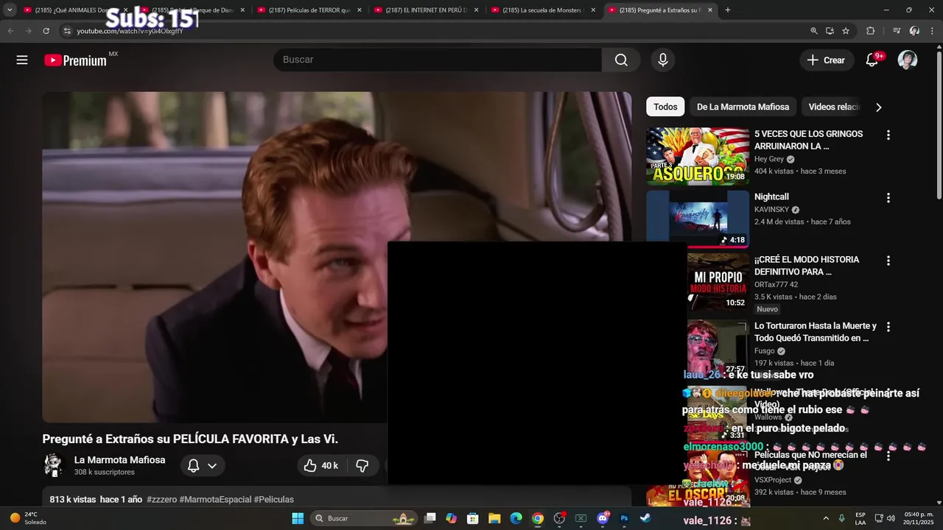
Task: Open the notifications bell
Action: [872, 60]
